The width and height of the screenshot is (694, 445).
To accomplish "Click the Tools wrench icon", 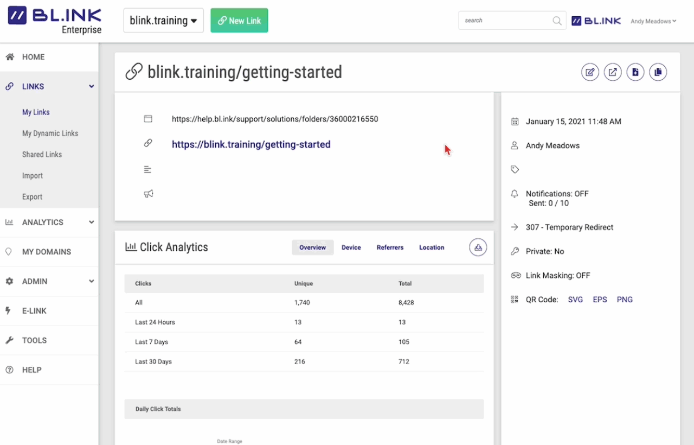I will click(9, 340).
